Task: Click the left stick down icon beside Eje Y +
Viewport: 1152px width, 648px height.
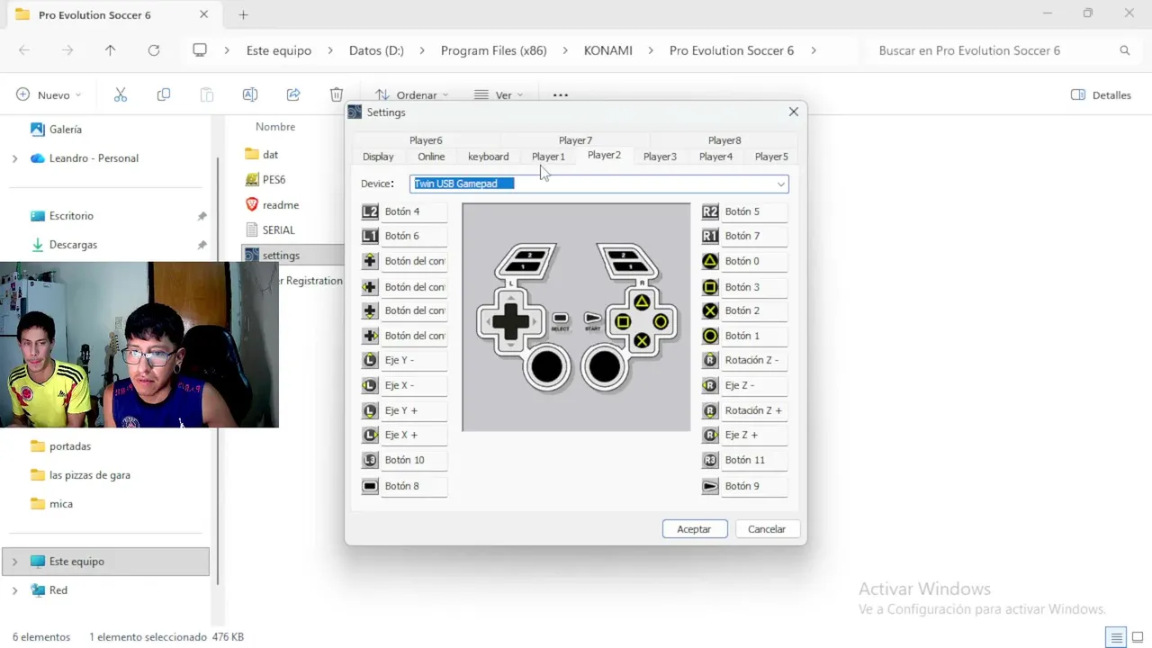Action: point(370,410)
